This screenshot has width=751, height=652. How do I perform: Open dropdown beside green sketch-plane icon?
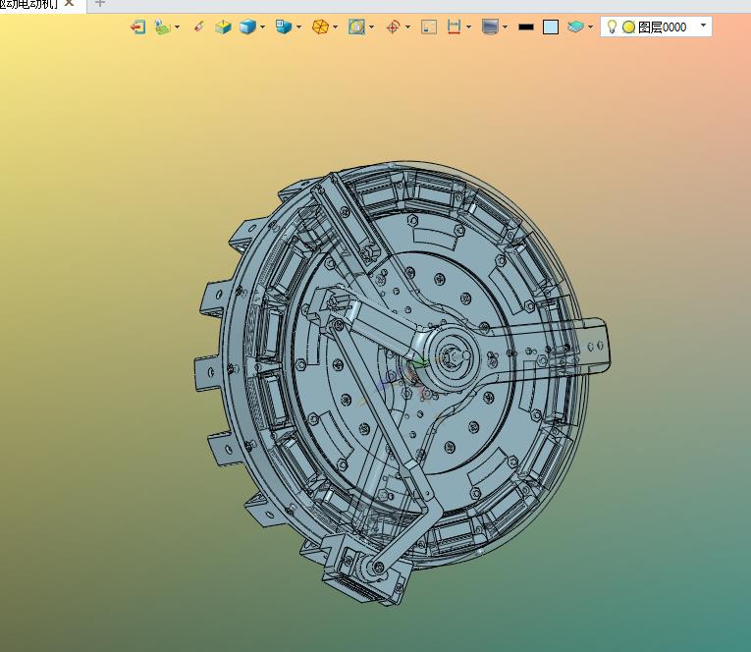coord(178,27)
